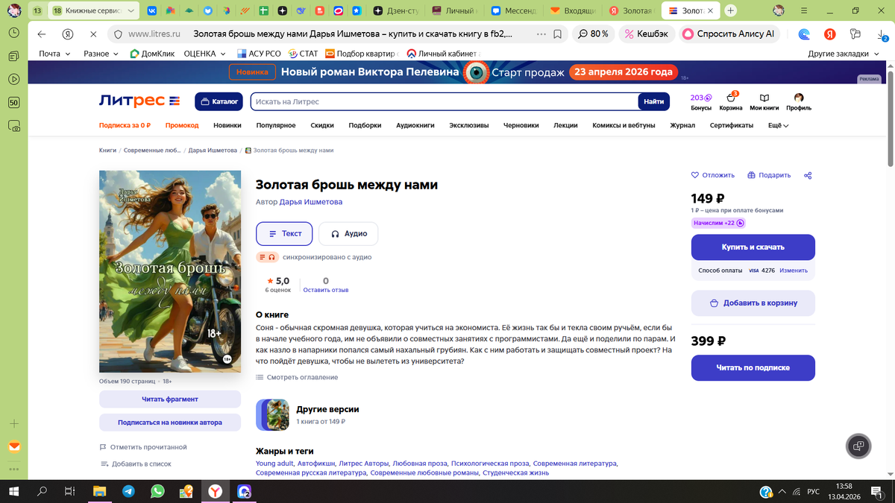Open the Другие версии thumbnail
Image resolution: width=895 pixels, height=503 pixels.
coord(272,415)
